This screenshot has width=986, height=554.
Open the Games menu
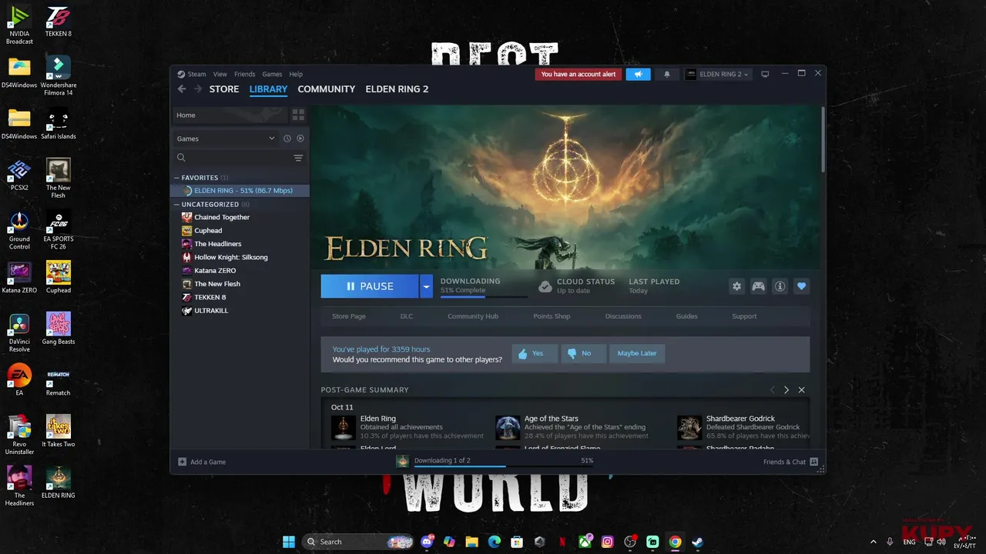(272, 75)
